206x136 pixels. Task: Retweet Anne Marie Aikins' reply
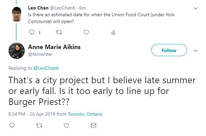coord(39,126)
